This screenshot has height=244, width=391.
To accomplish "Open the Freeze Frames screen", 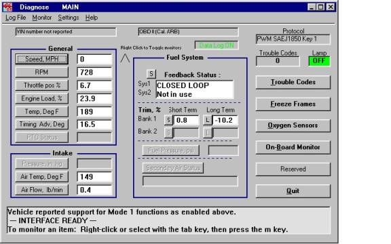I will pos(293,104).
